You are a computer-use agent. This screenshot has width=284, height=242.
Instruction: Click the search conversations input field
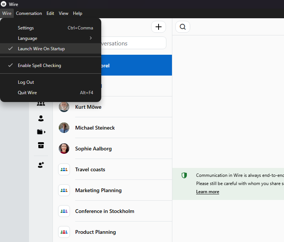tap(134, 43)
